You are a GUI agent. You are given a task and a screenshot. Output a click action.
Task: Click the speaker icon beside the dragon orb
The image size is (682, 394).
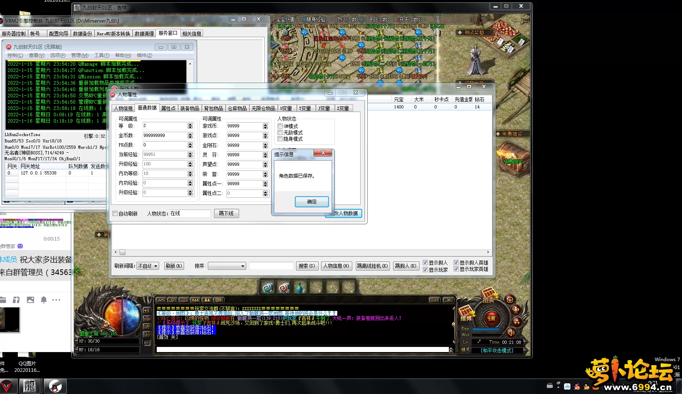click(147, 311)
